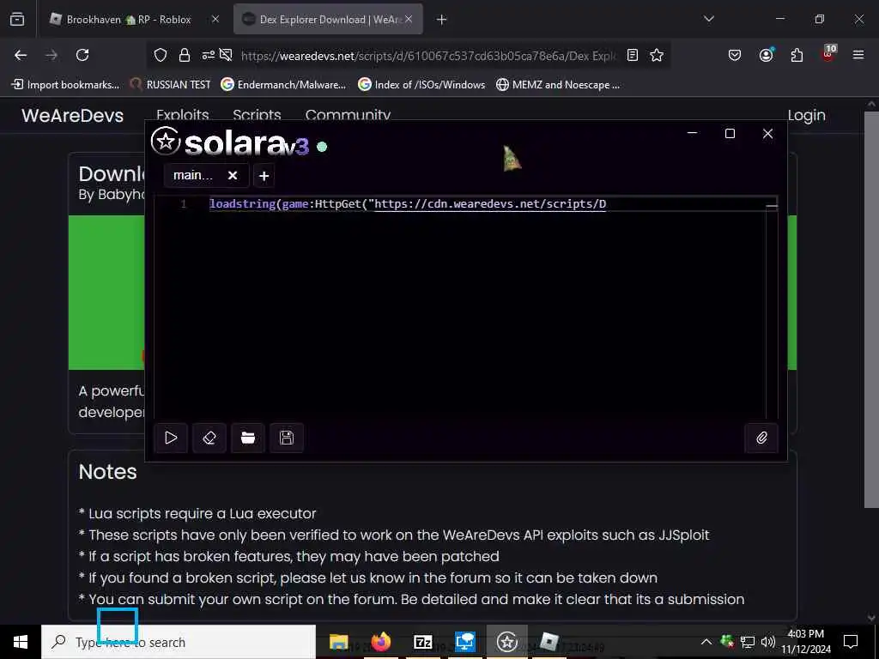Screen dimensions: 879x659
Task: Clear the editor with the eraser icon
Action: 209,438
